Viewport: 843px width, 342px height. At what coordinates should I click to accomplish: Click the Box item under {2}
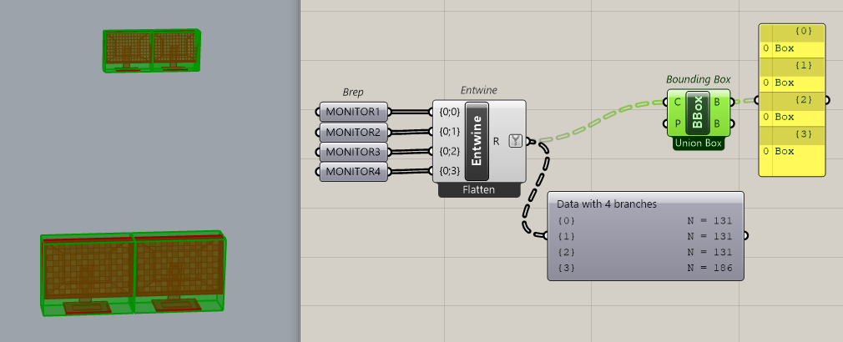point(785,117)
